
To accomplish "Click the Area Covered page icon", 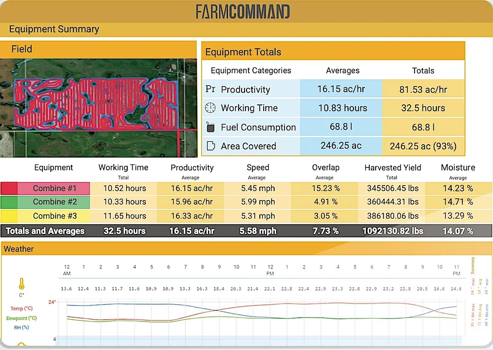I will click(x=211, y=146).
